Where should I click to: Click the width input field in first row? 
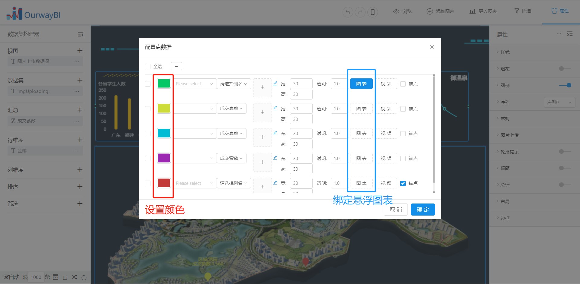(301, 84)
